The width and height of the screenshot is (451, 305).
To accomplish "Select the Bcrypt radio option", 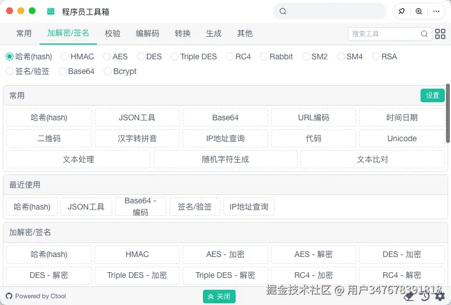I will pos(108,71).
